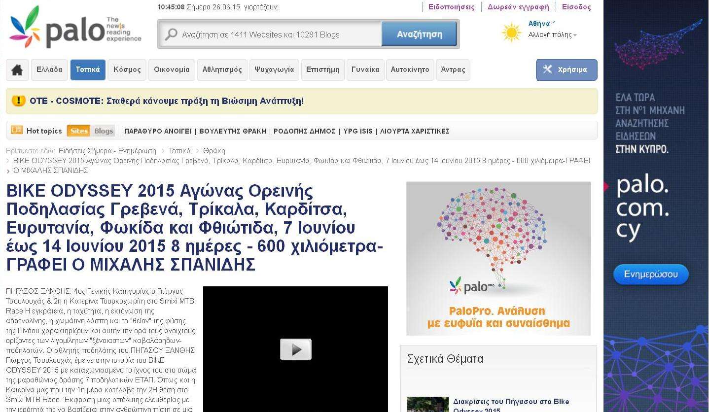This screenshot has height=412, width=709.
Task: Click the palo.com.cy banner text
Action: [642, 207]
